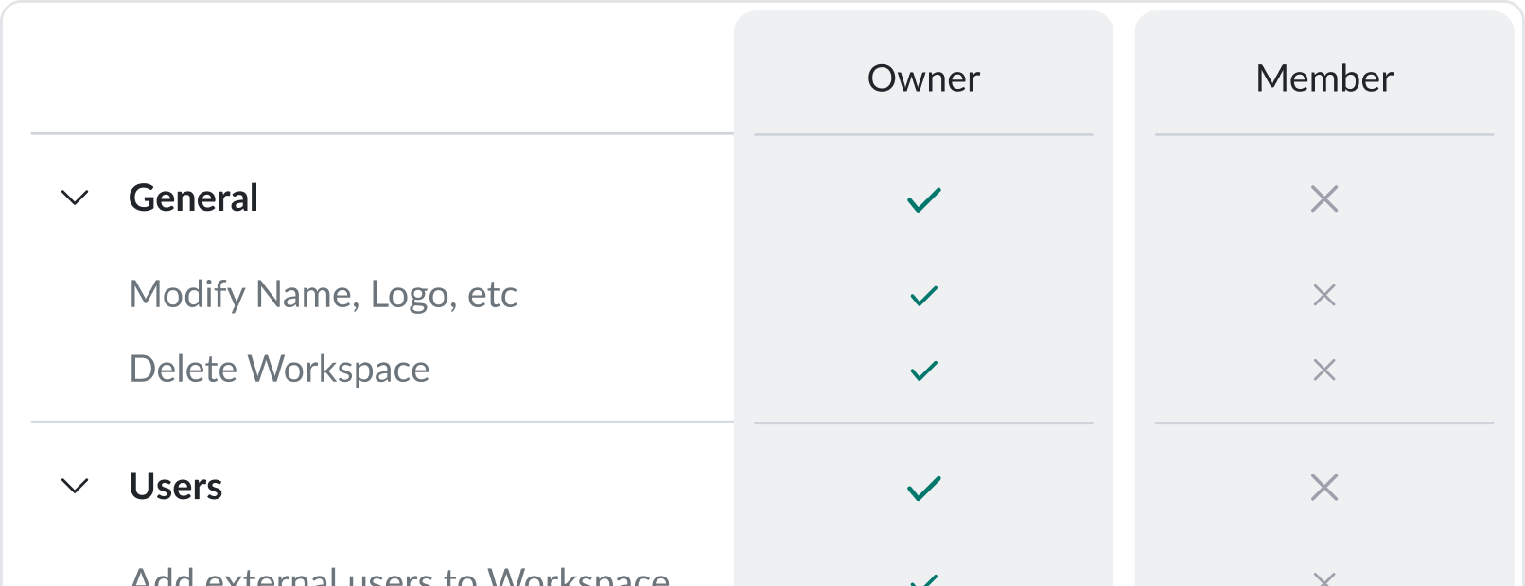Screen dimensions: 1525x586
Task: Click the General section title
Action: click(x=193, y=198)
